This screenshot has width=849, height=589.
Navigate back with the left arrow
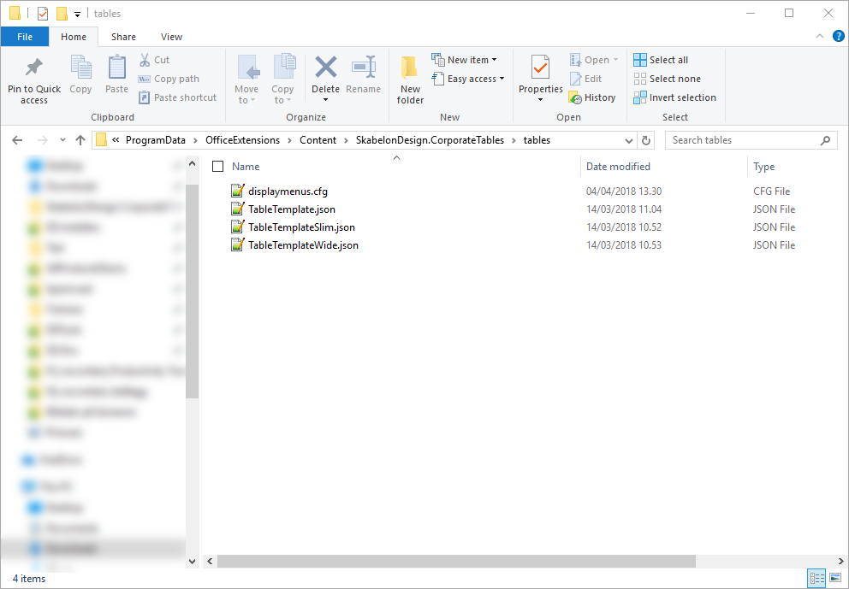pyautogui.click(x=17, y=140)
